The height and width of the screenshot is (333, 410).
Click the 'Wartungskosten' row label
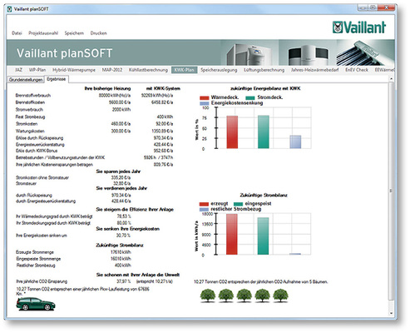(30, 131)
